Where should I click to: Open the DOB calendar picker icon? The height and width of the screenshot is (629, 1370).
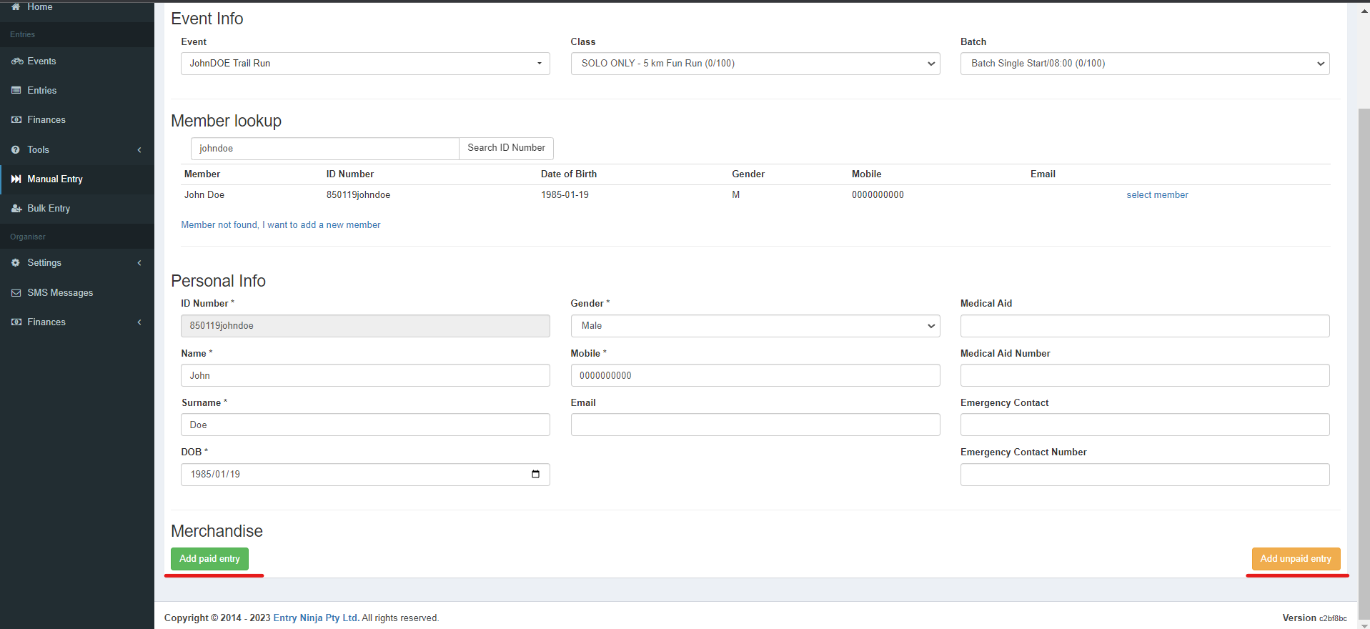pyautogui.click(x=535, y=474)
